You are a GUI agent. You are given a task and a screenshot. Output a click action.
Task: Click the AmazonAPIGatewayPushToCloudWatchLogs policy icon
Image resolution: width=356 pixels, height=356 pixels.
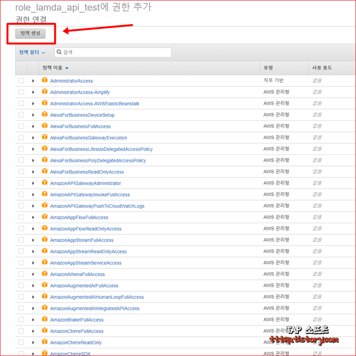(45, 205)
